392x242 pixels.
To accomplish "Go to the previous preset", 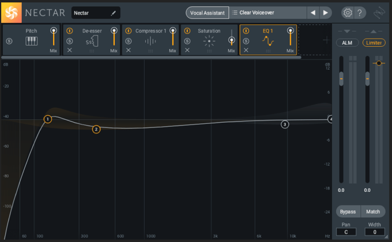I will coord(313,13).
